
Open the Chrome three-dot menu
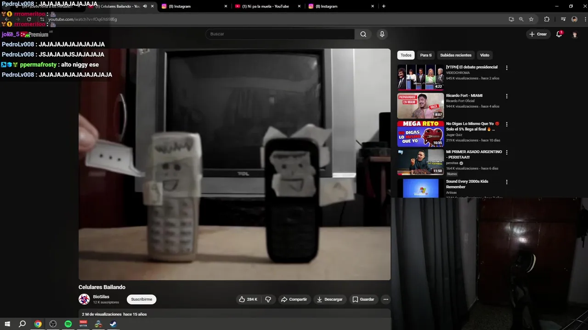pyautogui.click(x=585, y=19)
